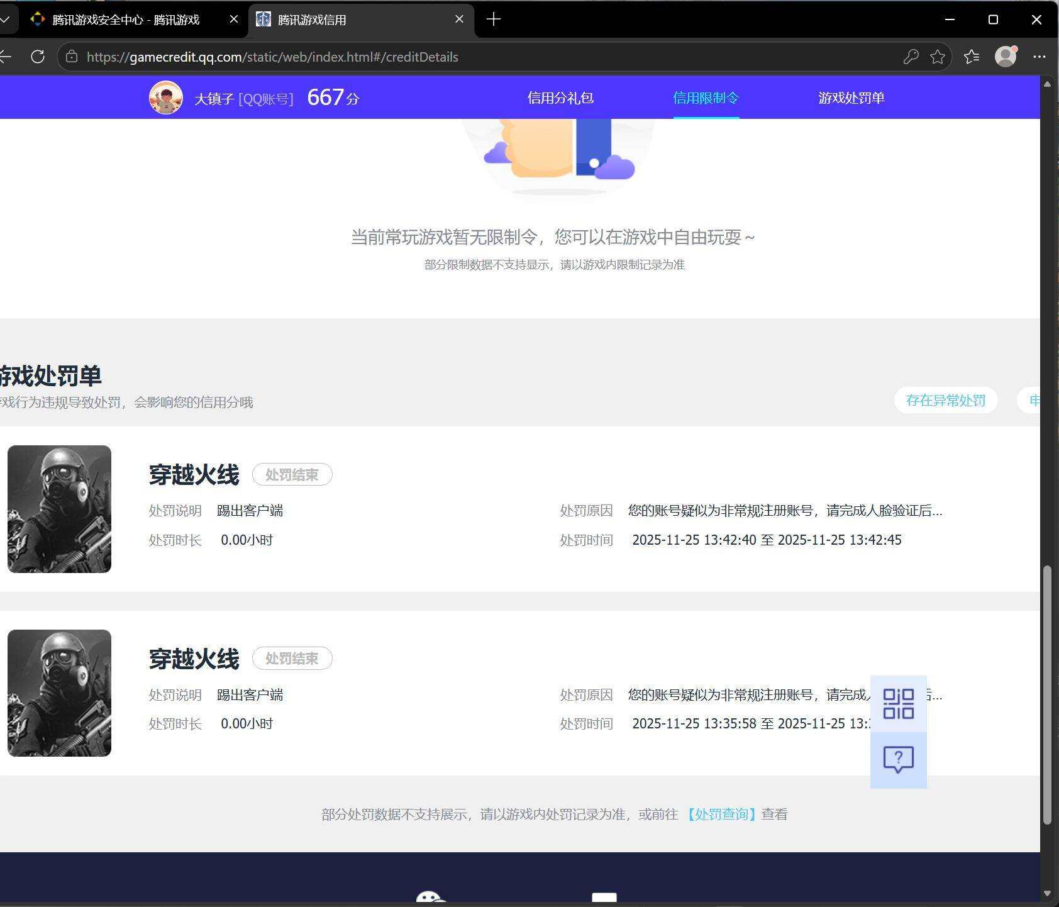Image resolution: width=1059 pixels, height=907 pixels.
Task: Click 处罚结束 badge of the 13:42:40 record
Action: (x=292, y=475)
